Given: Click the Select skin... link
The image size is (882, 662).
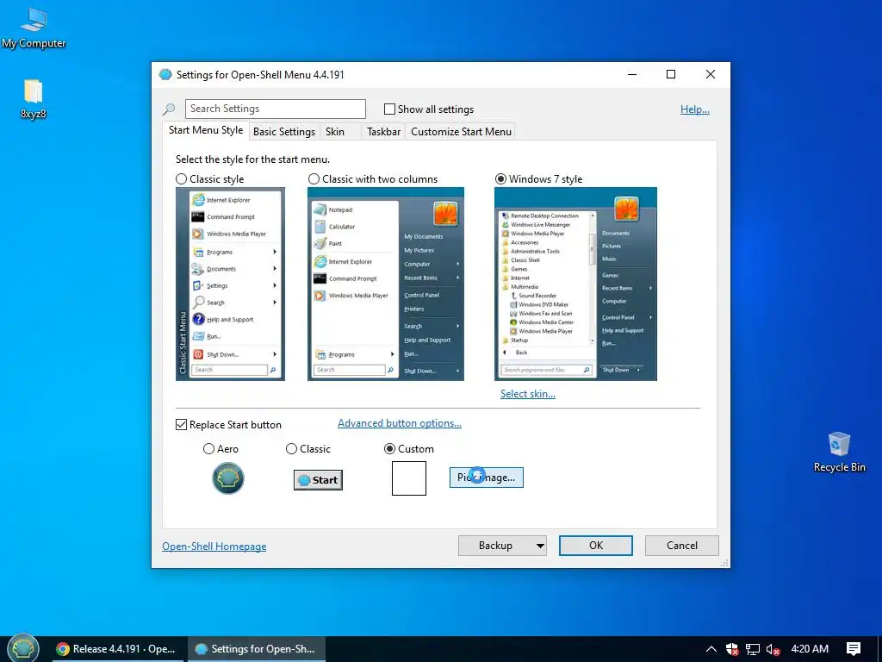Looking at the screenshot, I should [528, 394].
